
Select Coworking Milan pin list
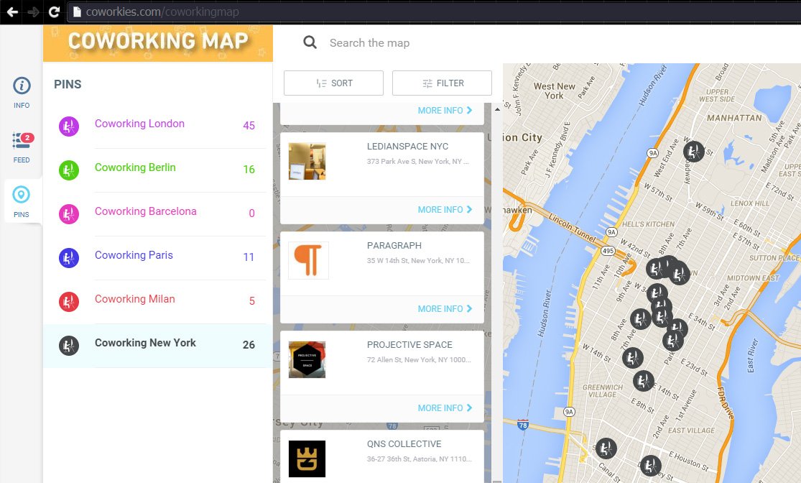tap(157, 302)
